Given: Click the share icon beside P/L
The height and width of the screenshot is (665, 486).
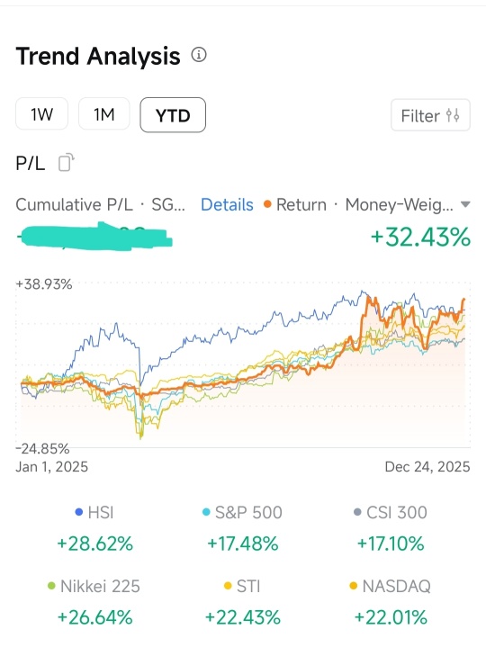Looking at the screenshot, I should coord(66,163).
